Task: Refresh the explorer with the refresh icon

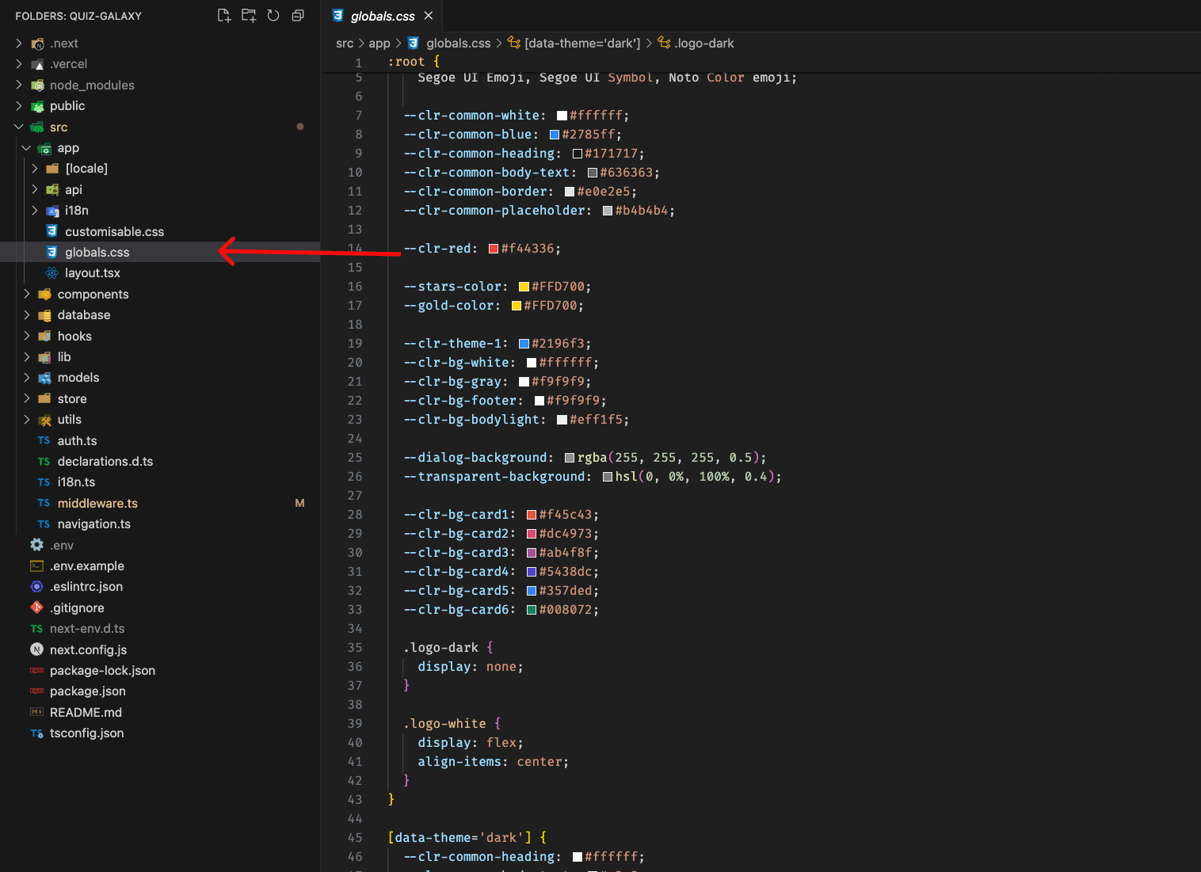Action: [x=273, y=16]
